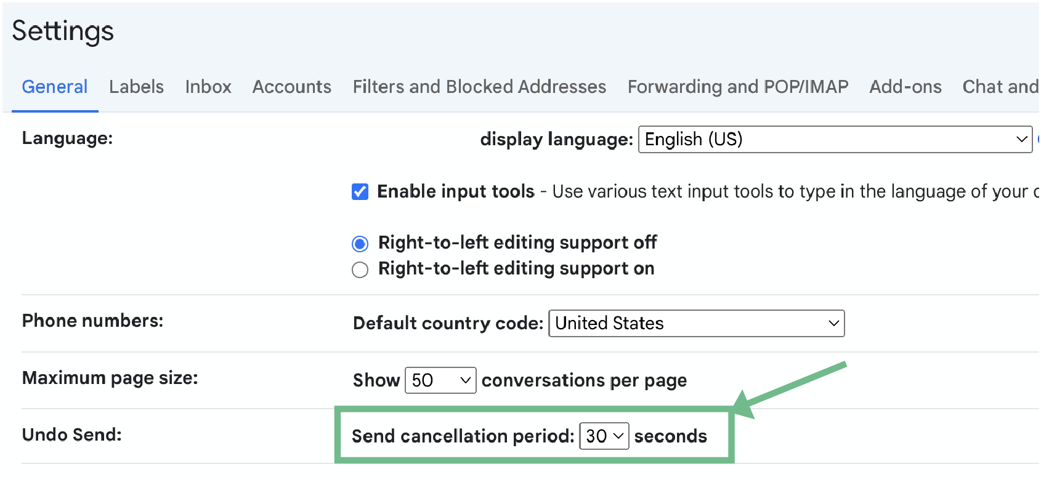Open Filters and Blocked Addresses tab
The height and width of the screenshot is (480, 1041).
[x=479, y=87]
